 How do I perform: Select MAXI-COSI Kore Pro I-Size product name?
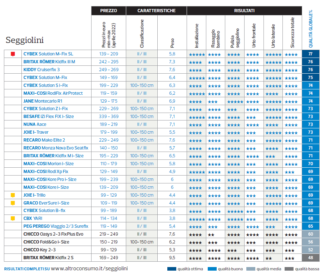(x=50, y=179)
